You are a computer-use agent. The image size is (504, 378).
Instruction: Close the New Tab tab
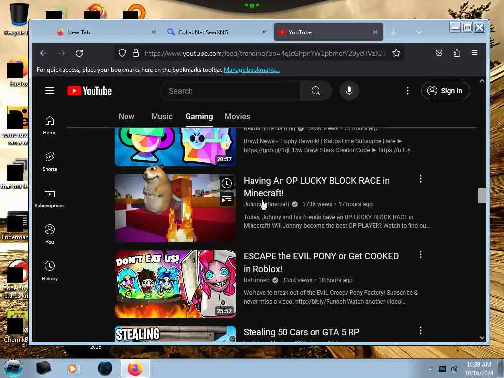[154, 32]
